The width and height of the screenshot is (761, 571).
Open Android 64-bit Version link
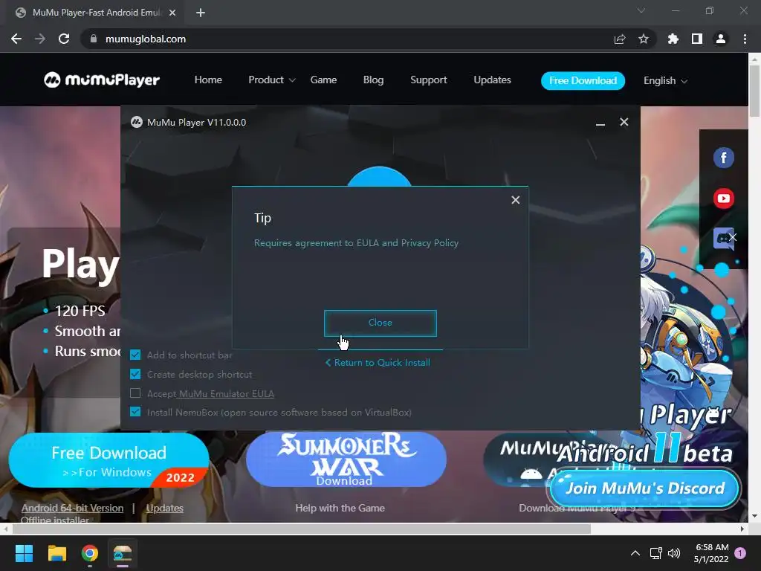click(x=72, y=509)
